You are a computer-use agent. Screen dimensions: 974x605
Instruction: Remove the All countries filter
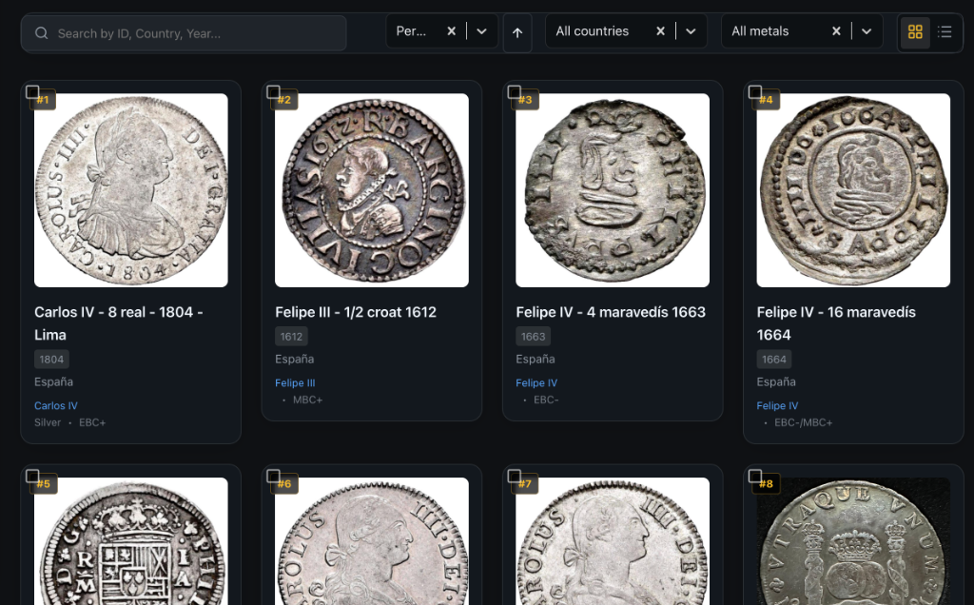660,30
